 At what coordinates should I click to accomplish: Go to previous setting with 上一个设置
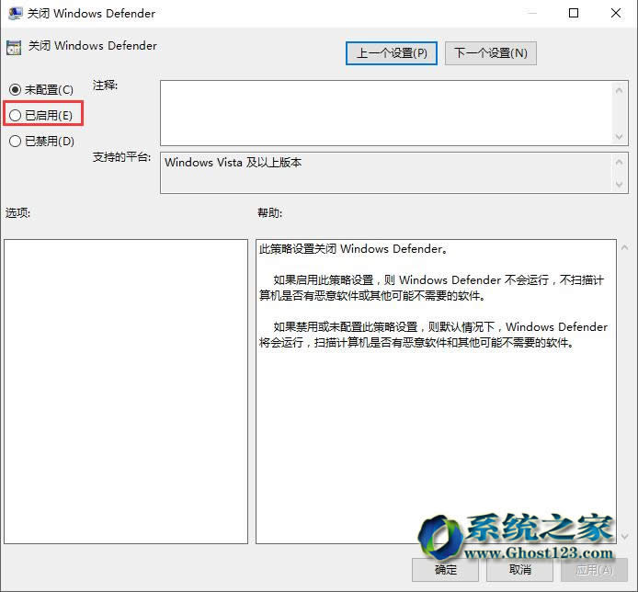(x=392, y=52)
